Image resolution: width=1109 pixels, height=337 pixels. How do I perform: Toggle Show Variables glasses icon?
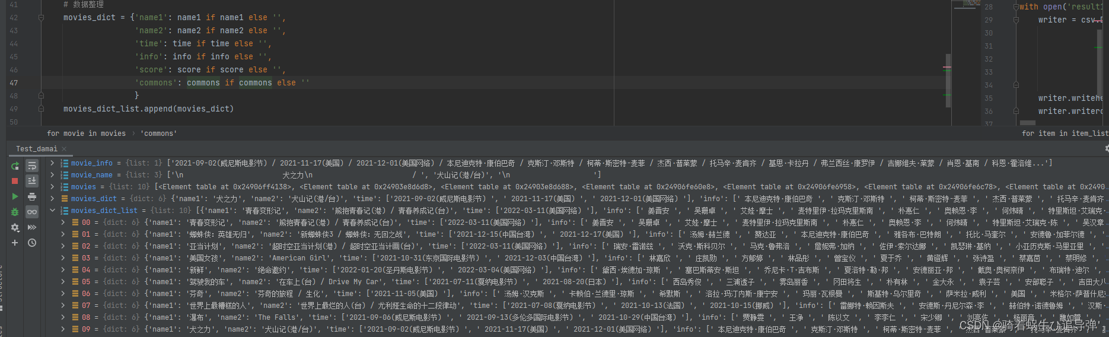point(32,212)
